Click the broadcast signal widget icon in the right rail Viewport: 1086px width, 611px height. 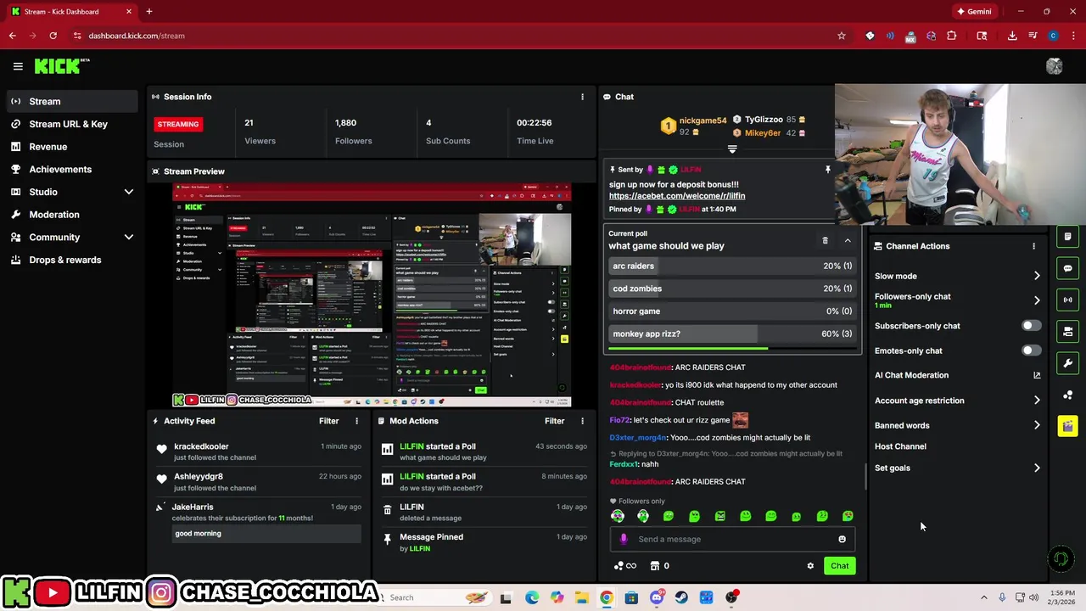tap(1068, 300)
